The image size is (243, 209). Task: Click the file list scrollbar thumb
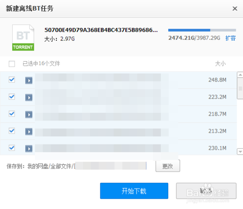click(x=240, y=88)
